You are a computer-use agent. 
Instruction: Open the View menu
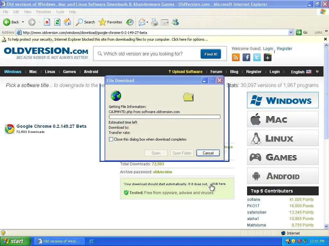28,12
